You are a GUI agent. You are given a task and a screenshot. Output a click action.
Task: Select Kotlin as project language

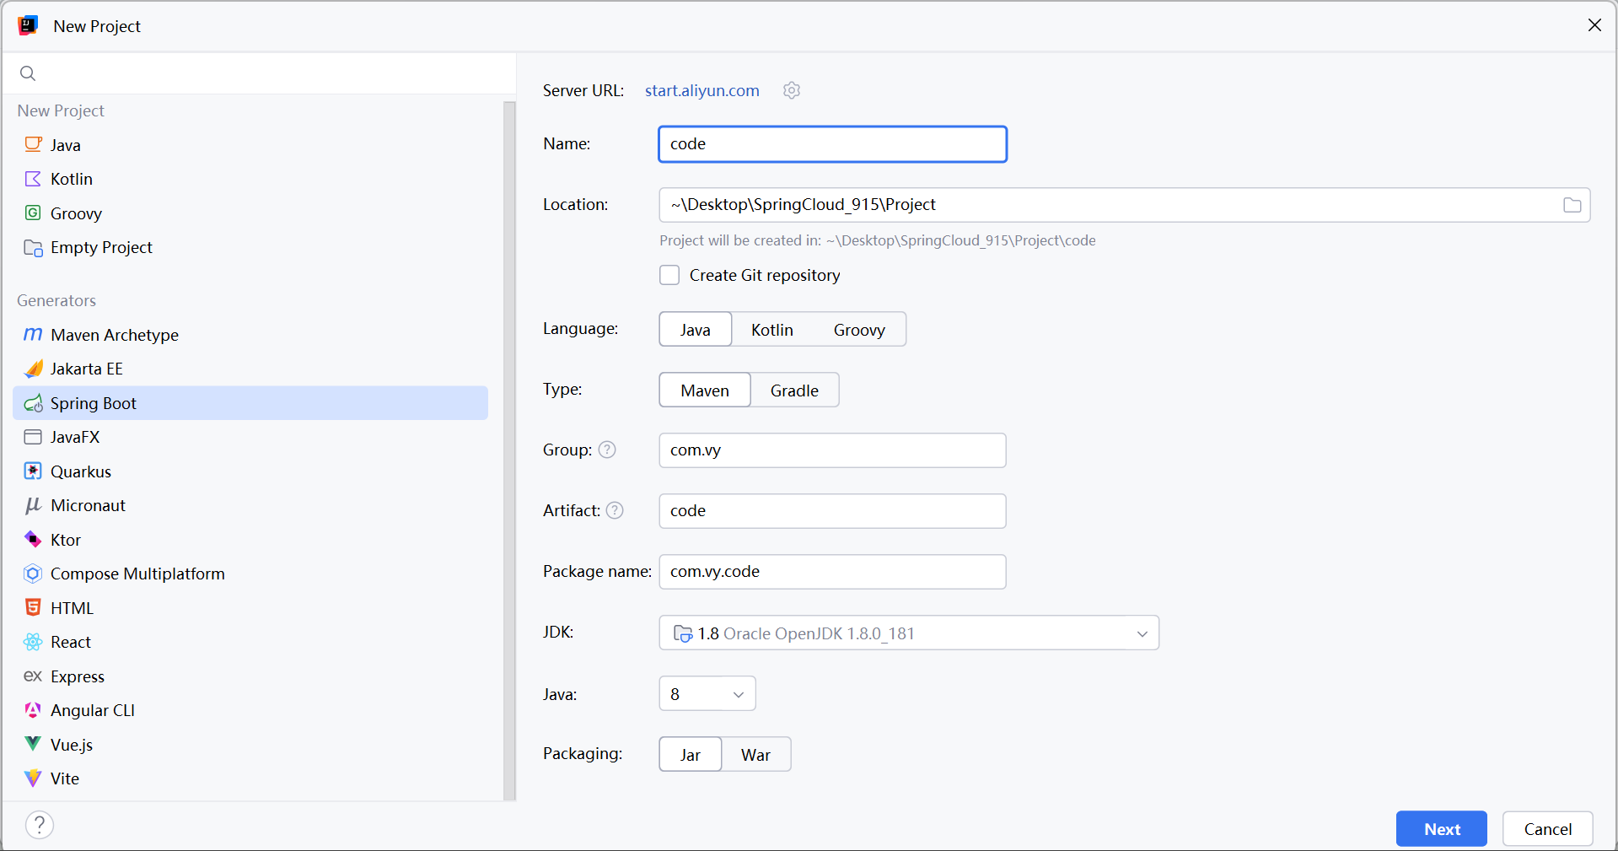pyautogui.click(x=772, y=329)
